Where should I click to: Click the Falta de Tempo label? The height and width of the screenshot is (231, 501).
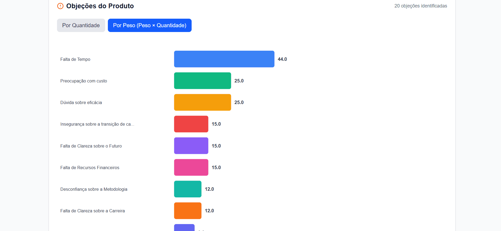75,59
